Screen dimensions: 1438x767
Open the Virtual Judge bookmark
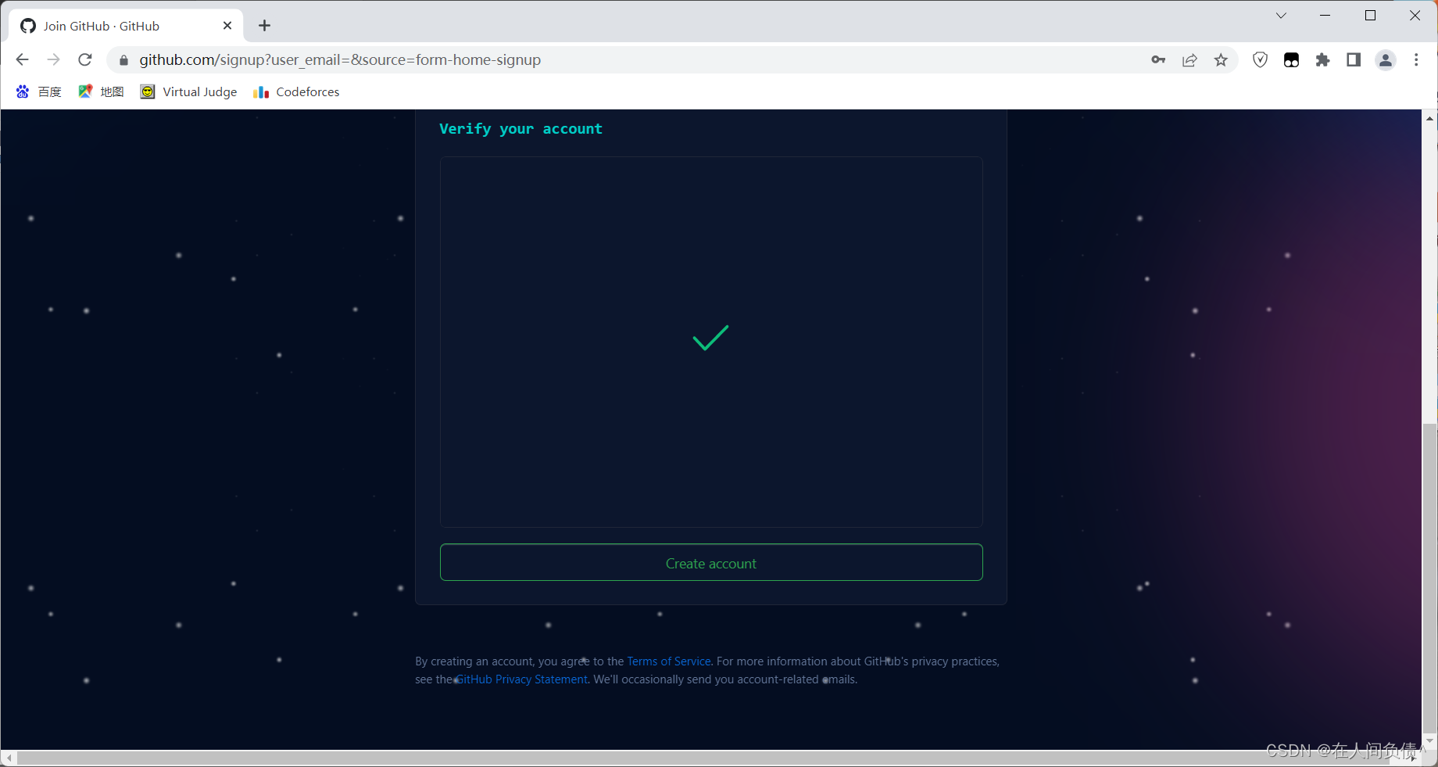188,91
